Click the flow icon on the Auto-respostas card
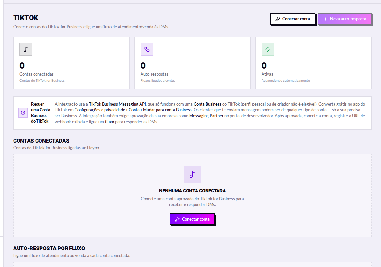 click(147, 49)
